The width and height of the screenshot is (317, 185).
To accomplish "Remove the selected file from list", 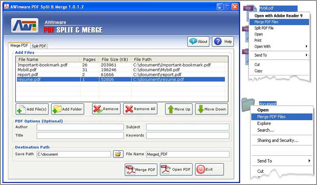I will click(106, 109).
